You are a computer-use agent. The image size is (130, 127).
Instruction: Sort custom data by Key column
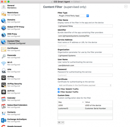(71, 102)
